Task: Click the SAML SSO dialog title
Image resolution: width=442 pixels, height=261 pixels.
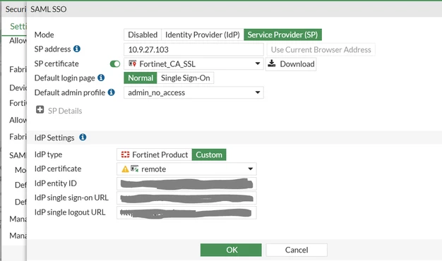Action: tap(49, 9)
